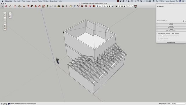Image resolution: width=186 pixels, height=105 pixels.
Task: Select the Zoom magnifier tool
Action: [x=74, y=6]
